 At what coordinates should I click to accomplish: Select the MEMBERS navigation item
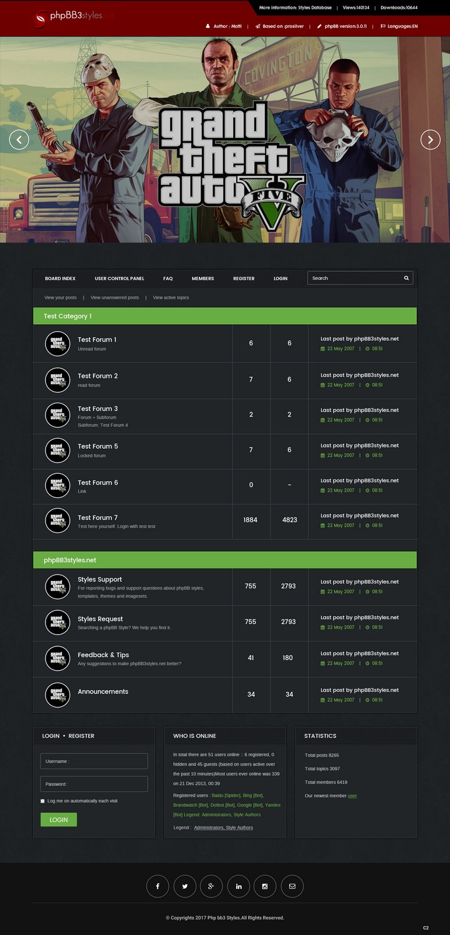(x=203, y=278)
